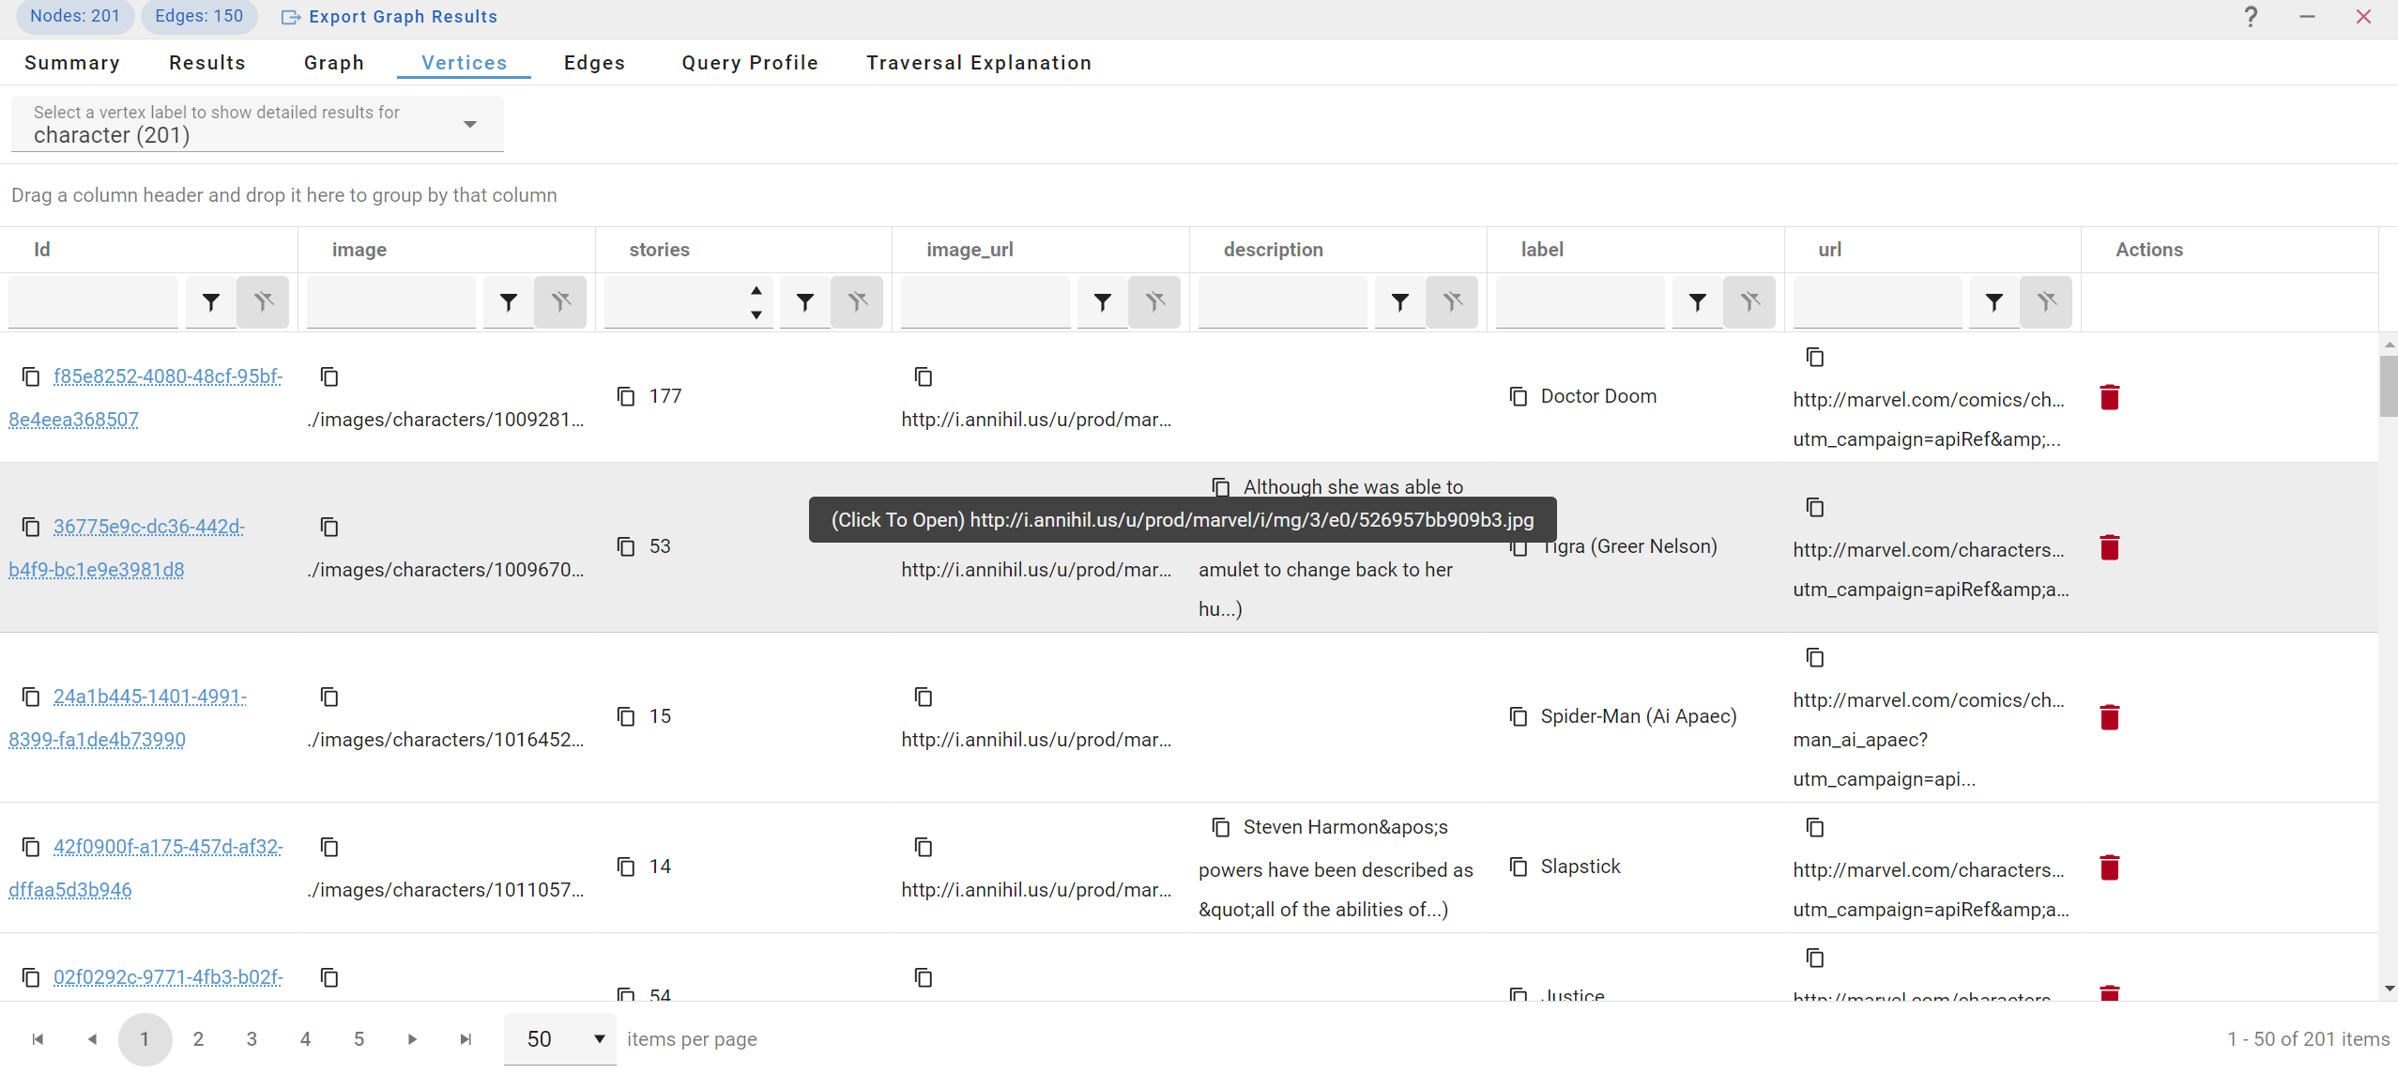2398x1074 pixels.
Task: Click the label filter input field
Action: point(1580,302)
